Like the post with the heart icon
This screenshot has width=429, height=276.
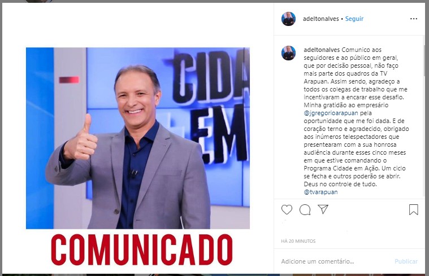tap(287, 209)
